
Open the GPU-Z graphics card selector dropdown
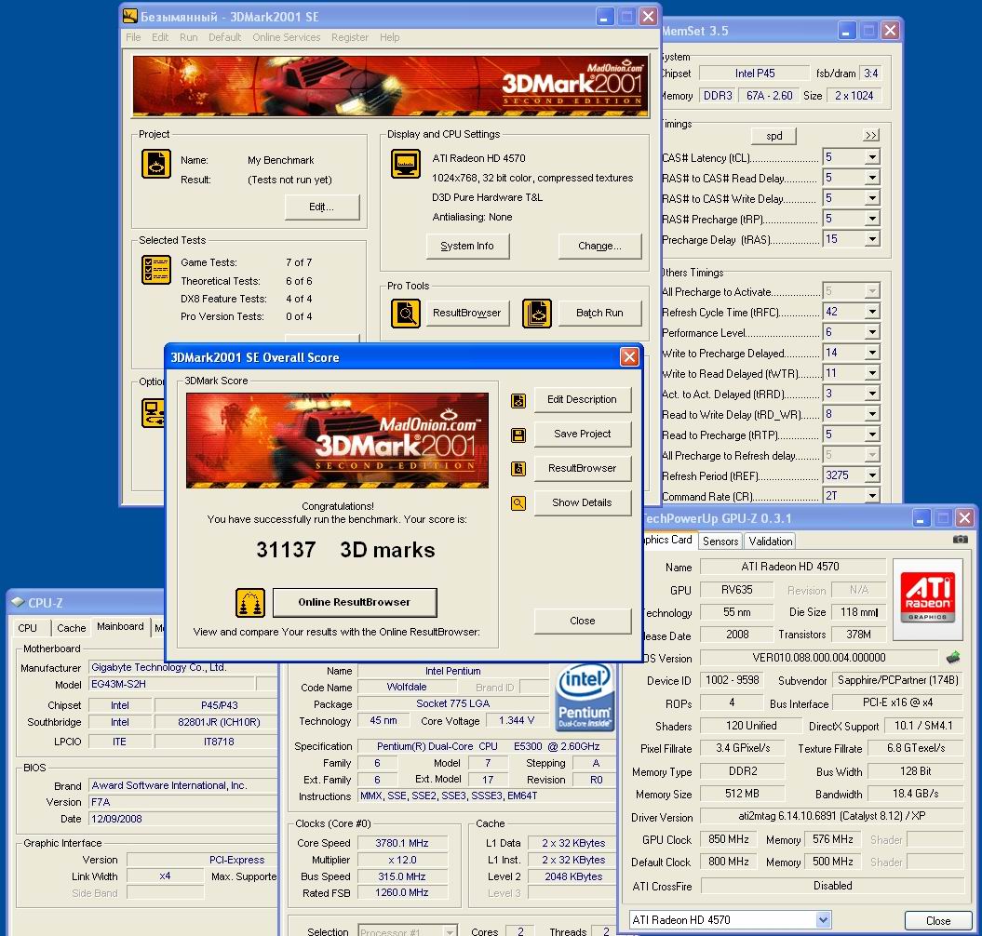click(823, 920)
